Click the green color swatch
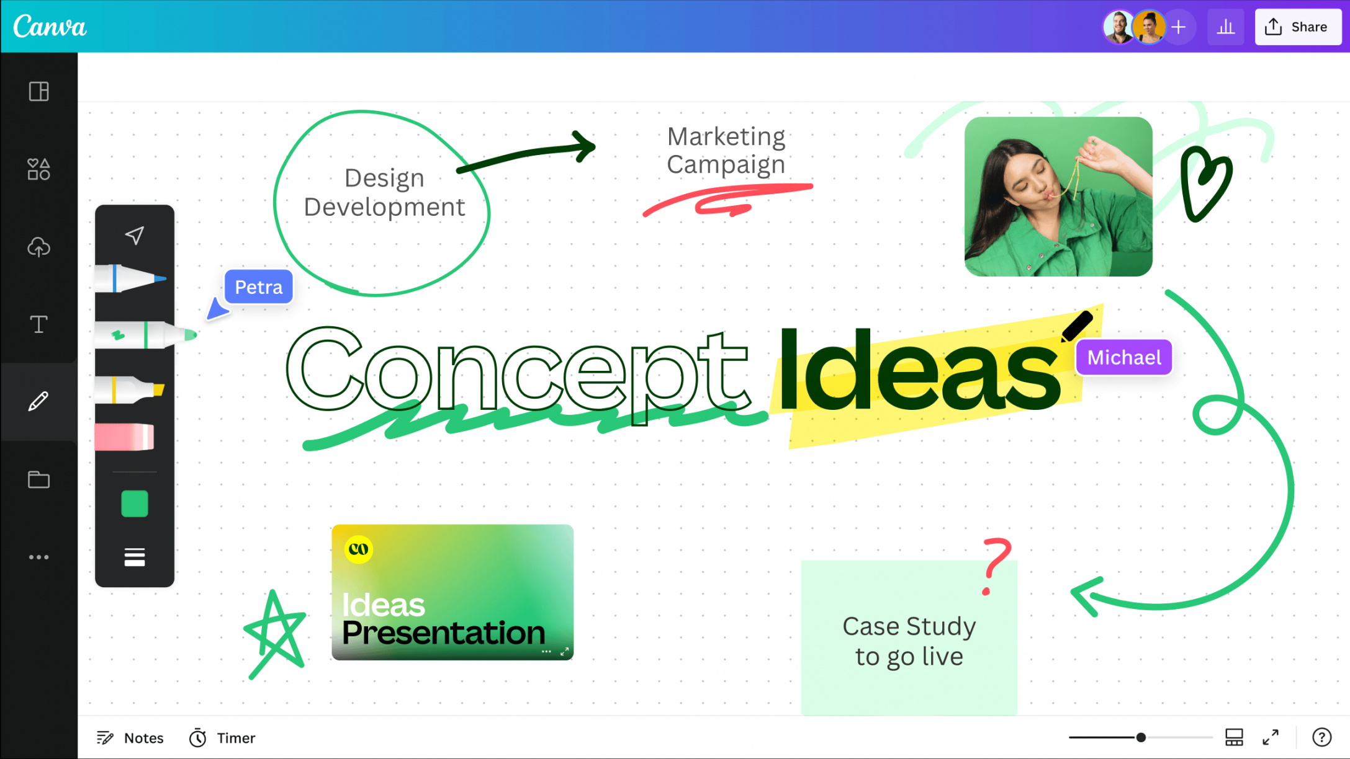Viewport: 1350px width, 759px height. pyautogui.click(x=135, y=504)
